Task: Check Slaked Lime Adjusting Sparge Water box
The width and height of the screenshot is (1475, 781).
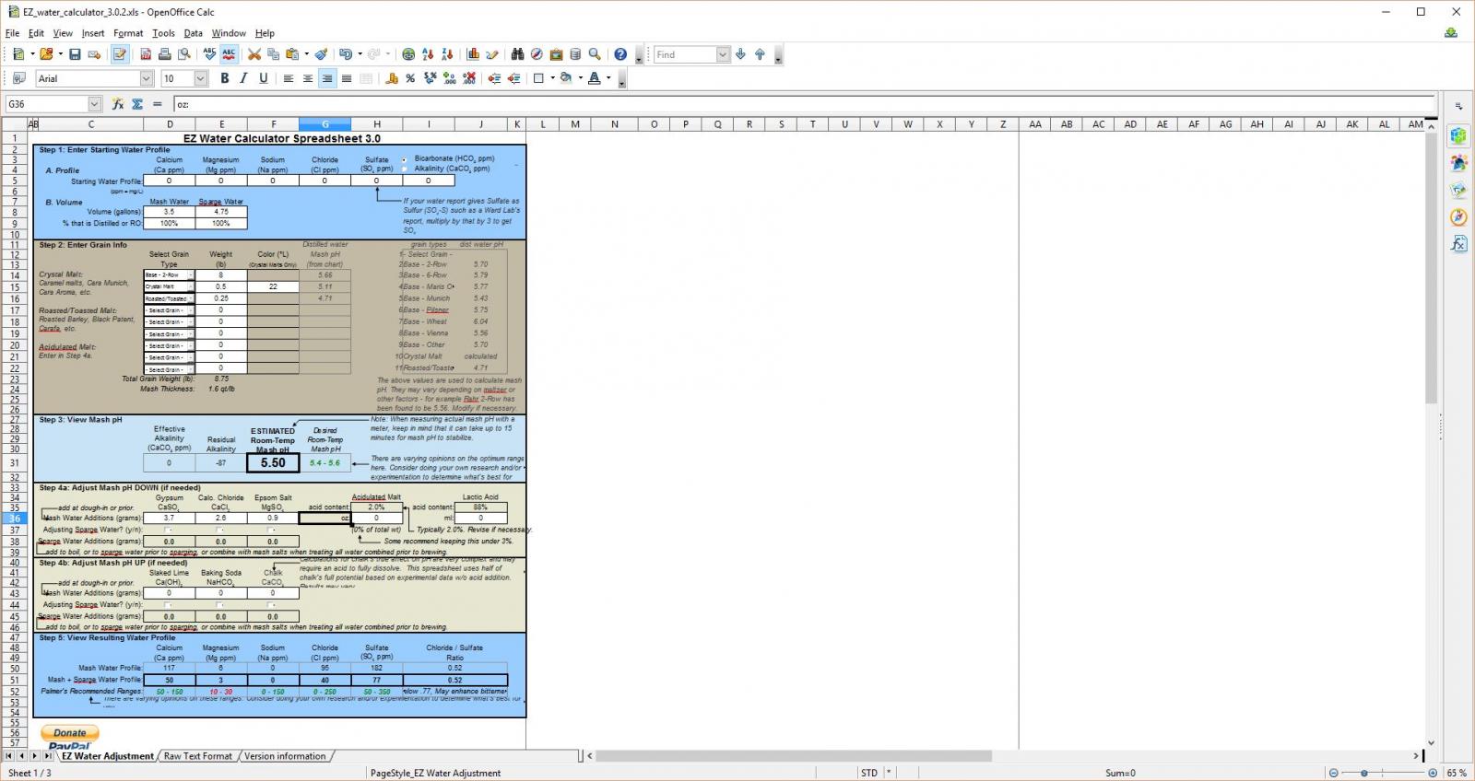Action: coord(169,605)
